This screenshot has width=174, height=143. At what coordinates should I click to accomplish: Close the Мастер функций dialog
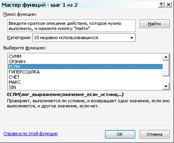click(x=169, y=5)
